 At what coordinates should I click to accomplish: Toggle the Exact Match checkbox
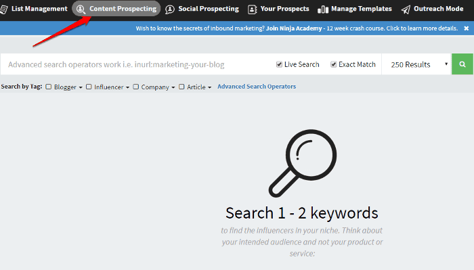click(x=333, y=64)
